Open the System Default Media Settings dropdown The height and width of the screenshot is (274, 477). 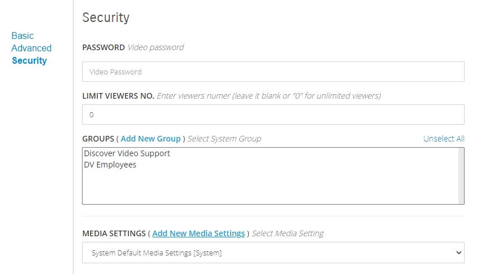tap(273, 253)
